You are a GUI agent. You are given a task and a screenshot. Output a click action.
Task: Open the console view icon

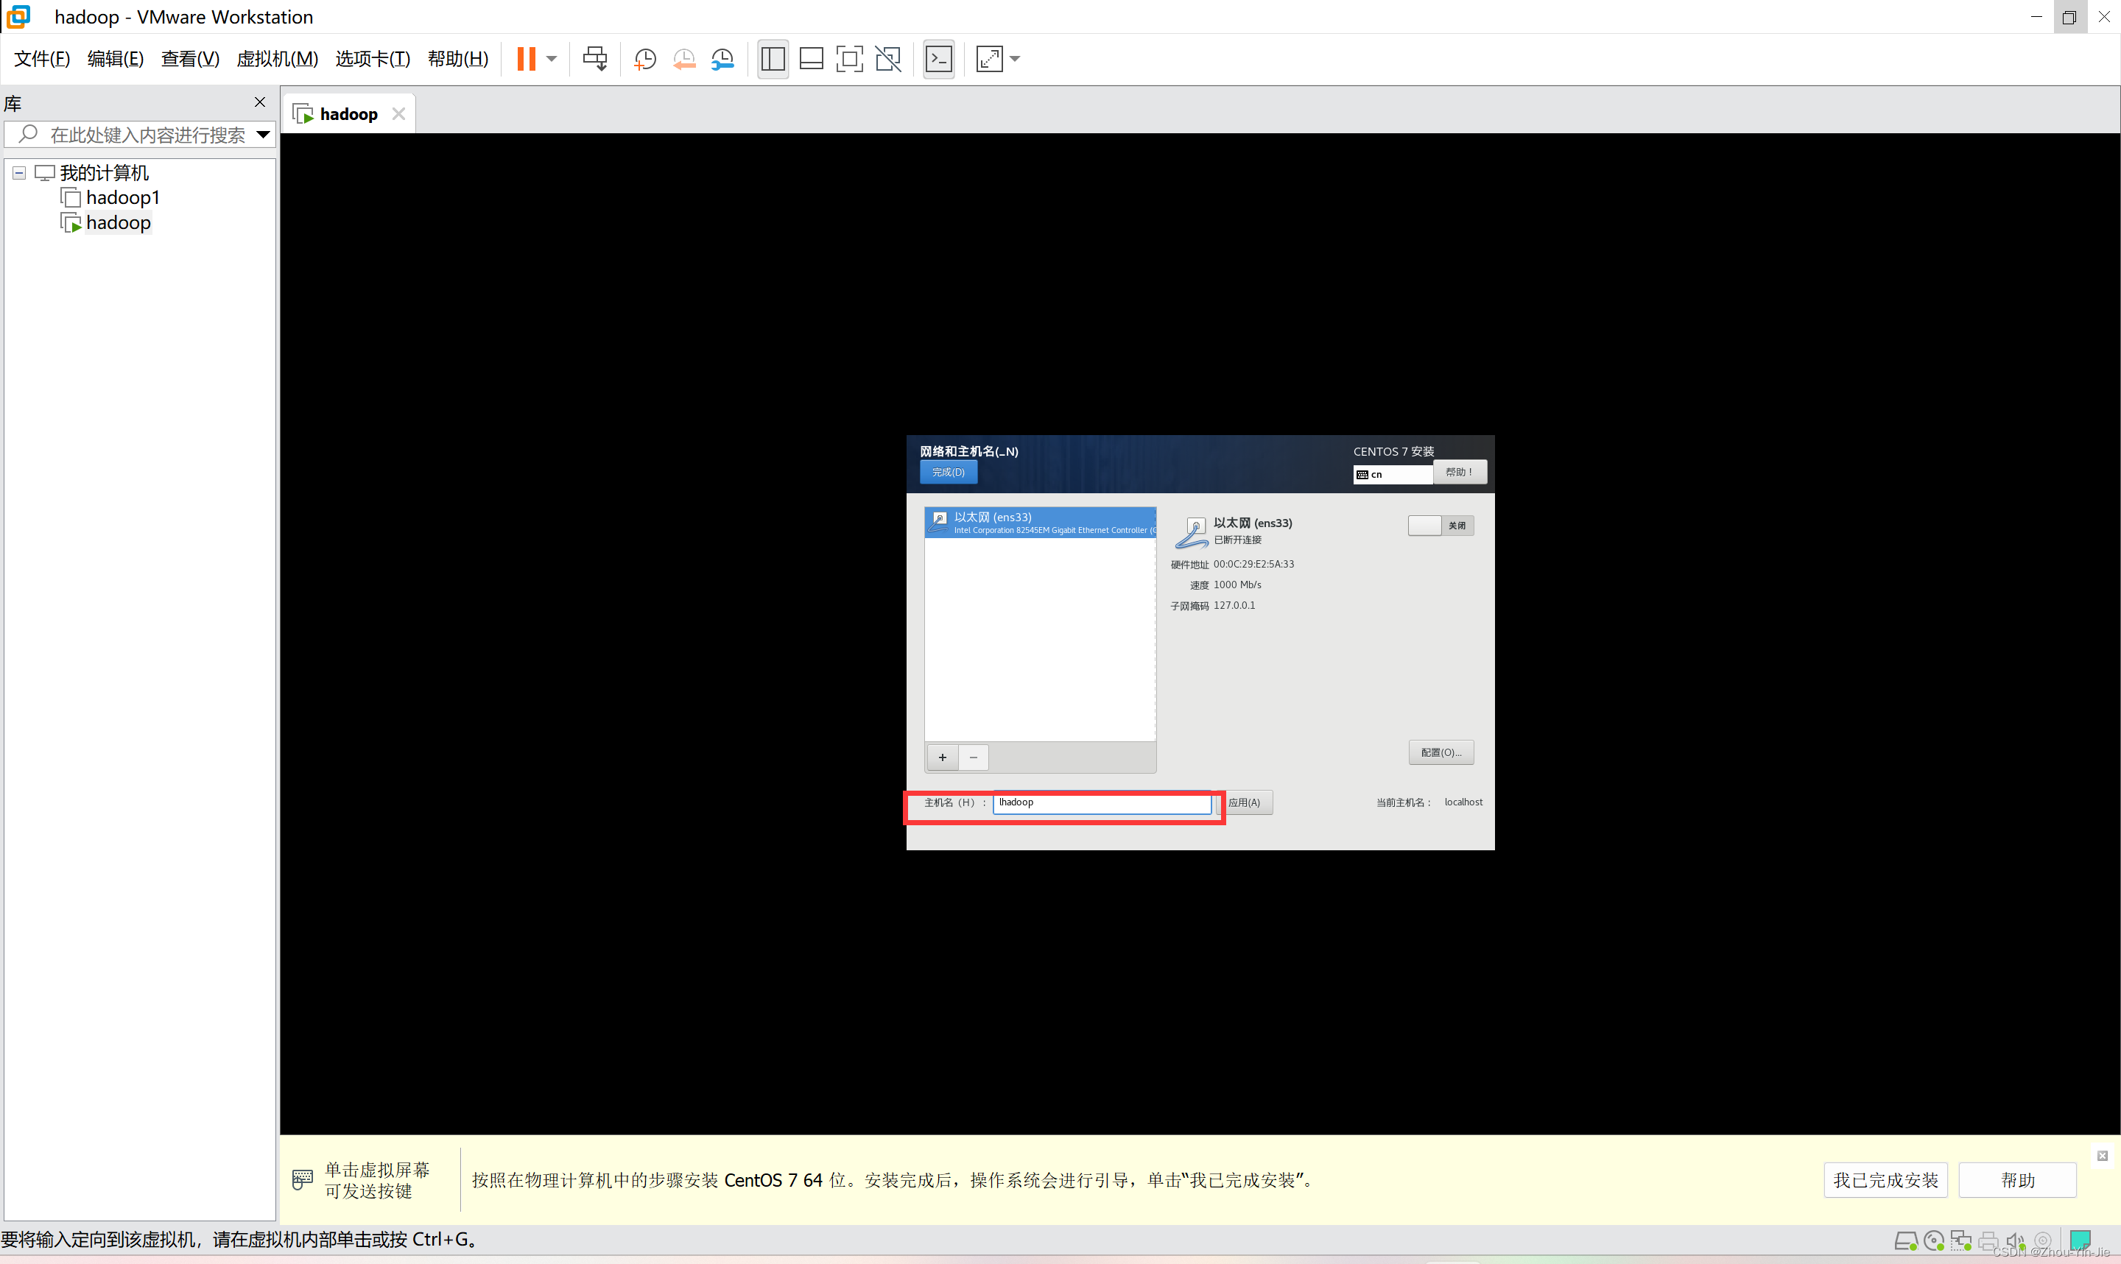[x=939, y=59]
